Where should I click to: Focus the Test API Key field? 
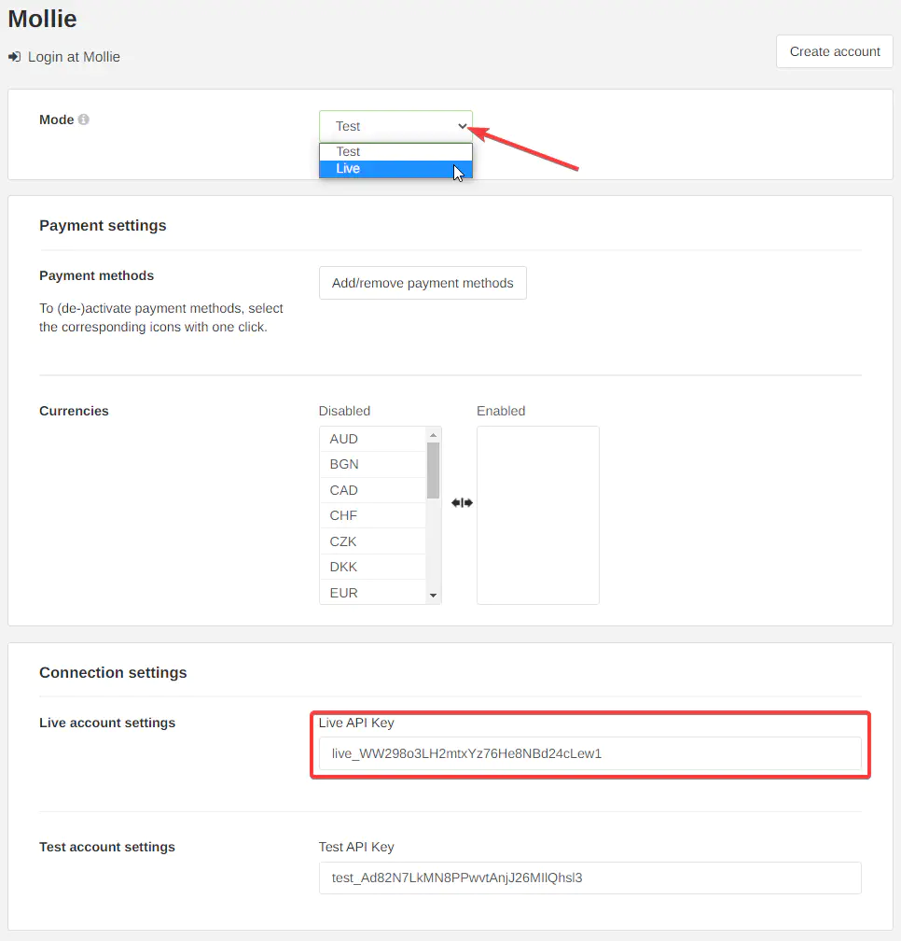point(589,878)
